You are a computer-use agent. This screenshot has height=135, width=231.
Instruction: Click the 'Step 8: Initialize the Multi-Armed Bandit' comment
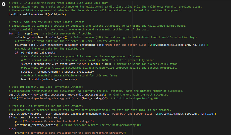pos(58,3)
